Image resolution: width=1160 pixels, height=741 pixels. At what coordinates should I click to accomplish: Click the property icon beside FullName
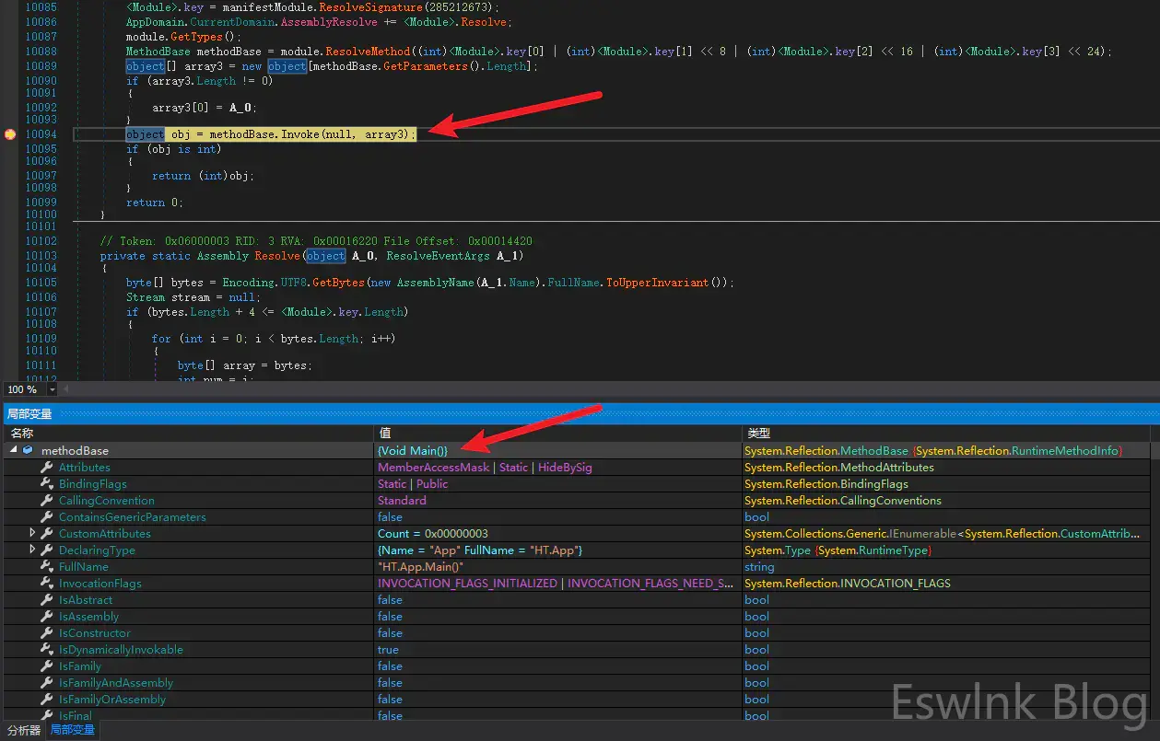tap(46, 567)
